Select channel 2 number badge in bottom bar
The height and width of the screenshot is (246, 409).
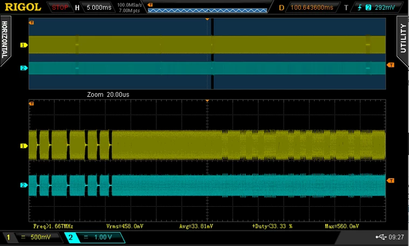[71, 237]
